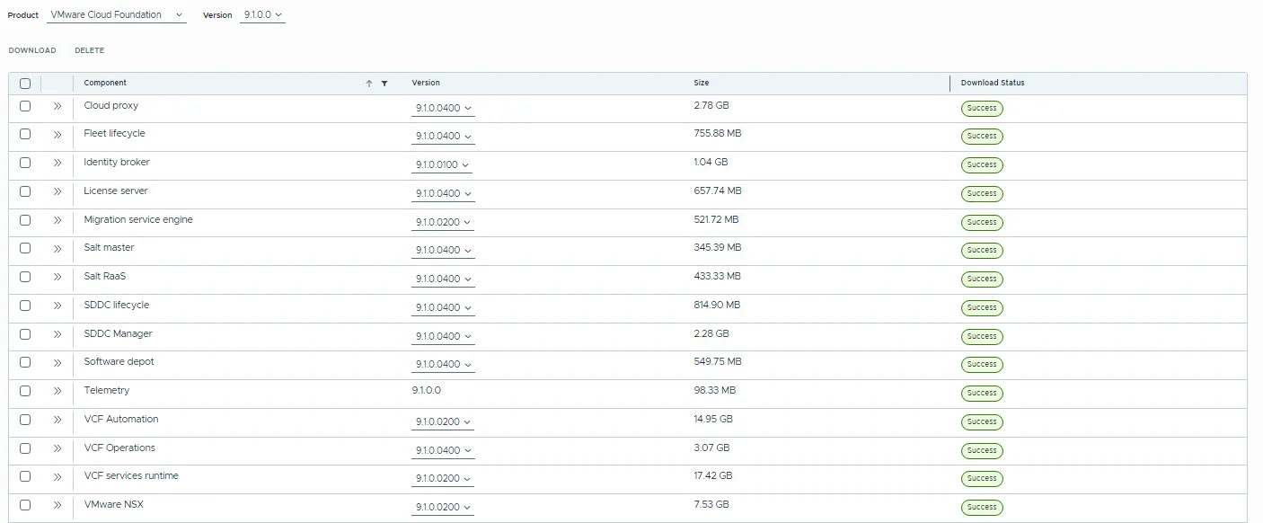Select the SDDC Manager checkbox

coord(25,334)
